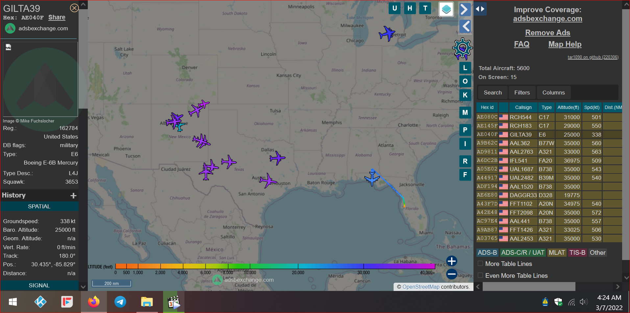Viewport: 630px width, 313px height.
Task: Sort table by Type column
Action: (546, 107)
